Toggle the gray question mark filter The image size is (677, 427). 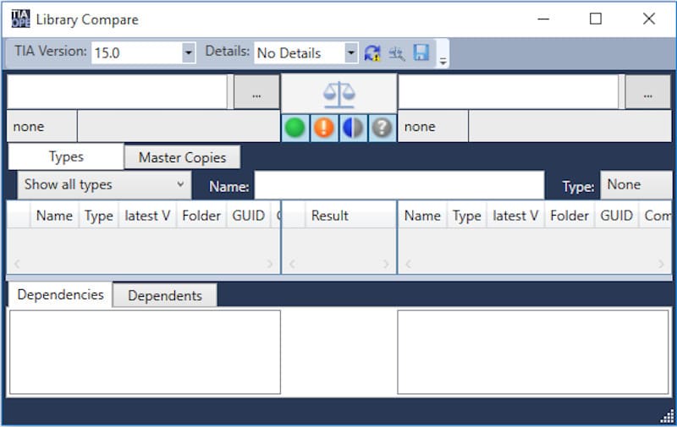(382, 128)
